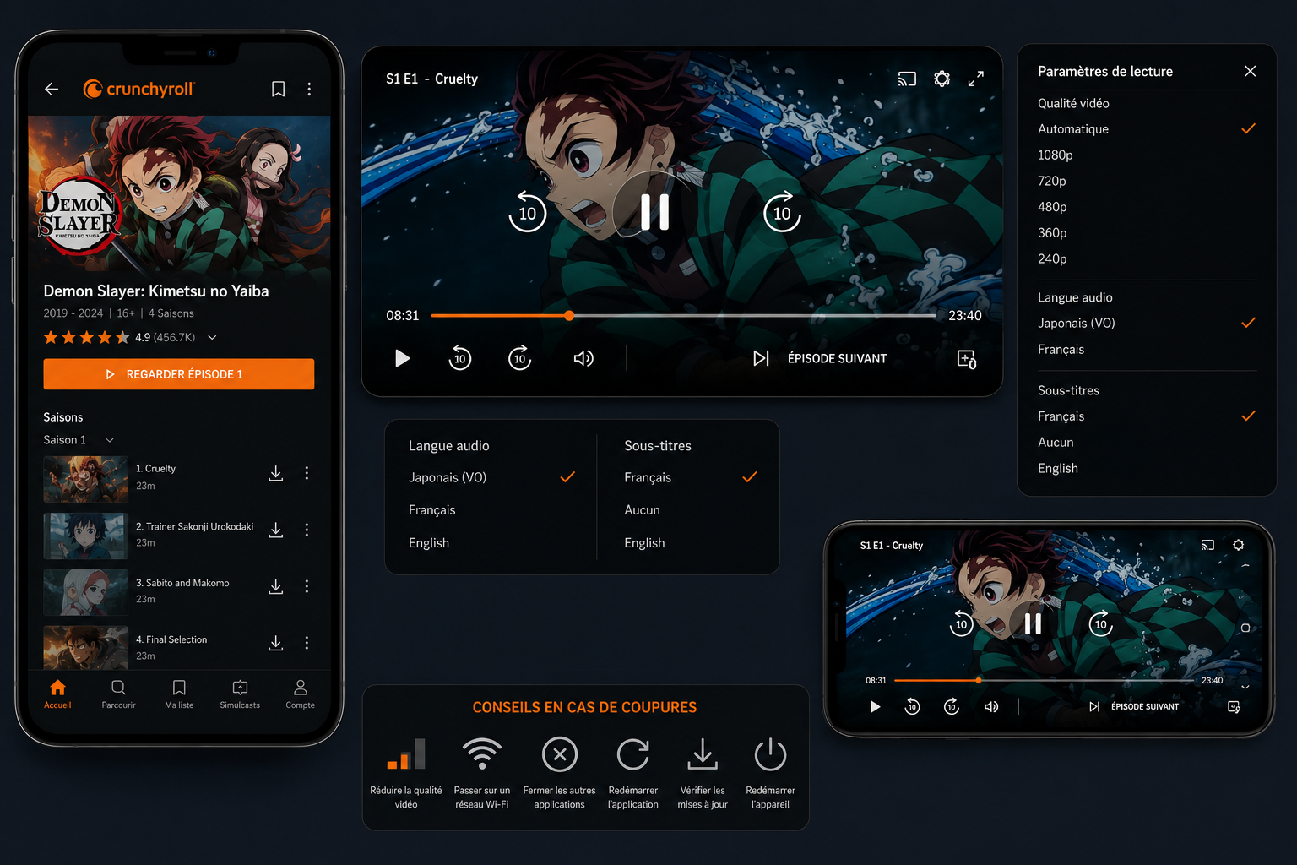
Task: Open the Sabito and Makomo episode thumbnail
Action: pyautogui.click(x=85, y=592)
